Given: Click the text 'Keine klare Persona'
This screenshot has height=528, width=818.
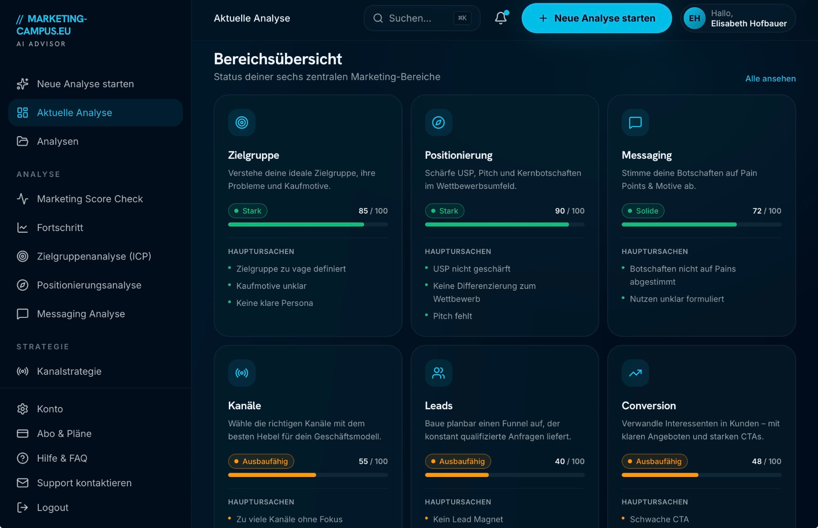Looking at the screenshot, I should 274,303.
